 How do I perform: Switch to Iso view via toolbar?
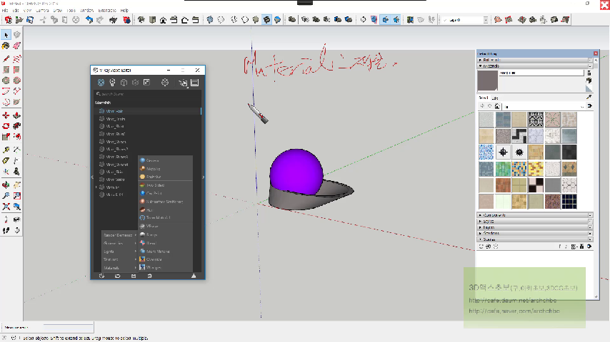click(x=141, y=19)
